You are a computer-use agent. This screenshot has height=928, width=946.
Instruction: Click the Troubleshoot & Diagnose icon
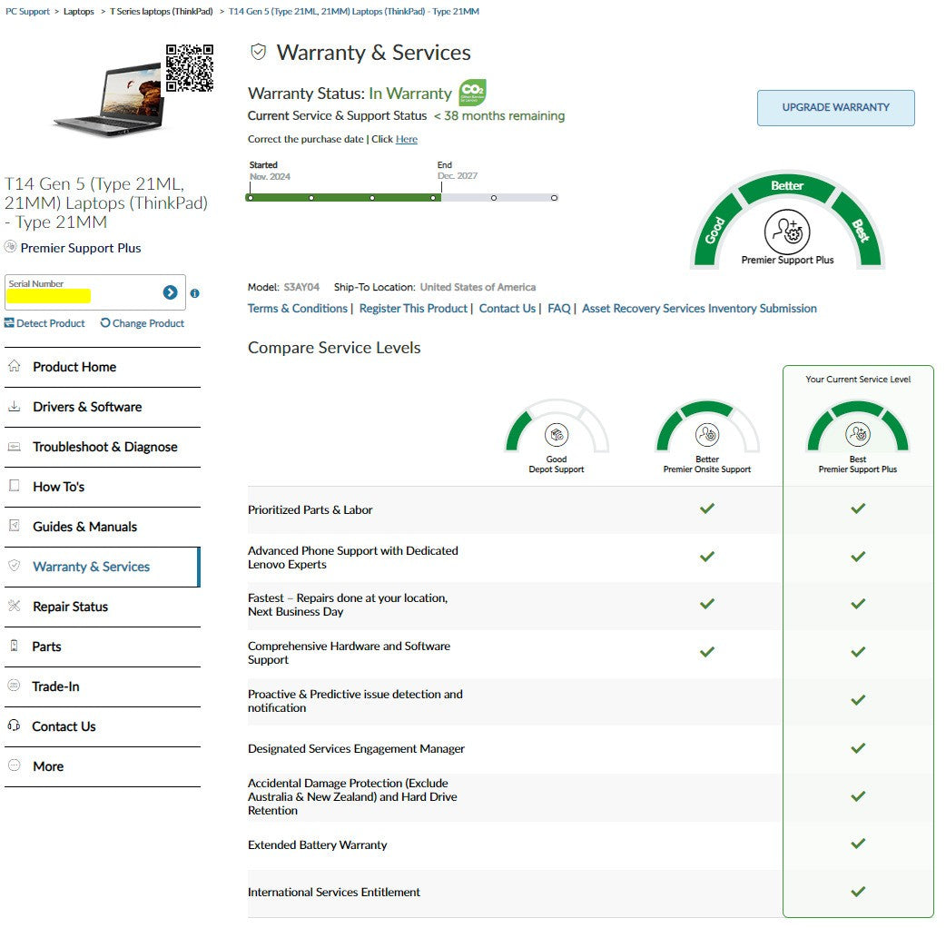coord(15,447)
